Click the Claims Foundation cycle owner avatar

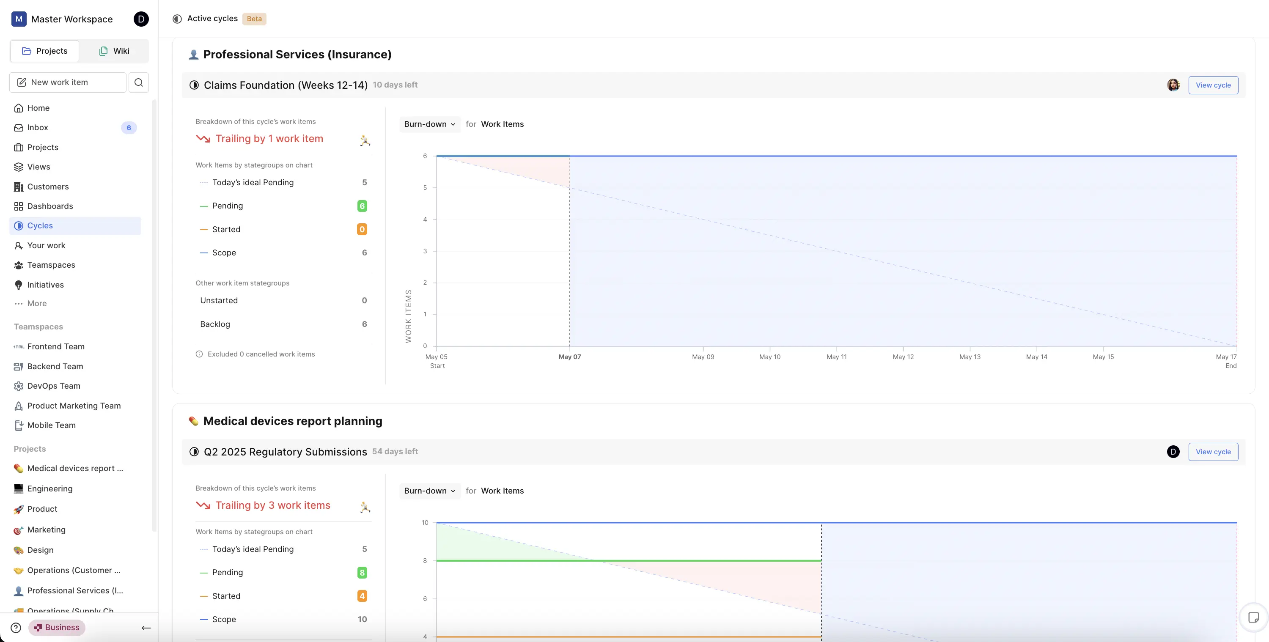(x=1173, y=85)
